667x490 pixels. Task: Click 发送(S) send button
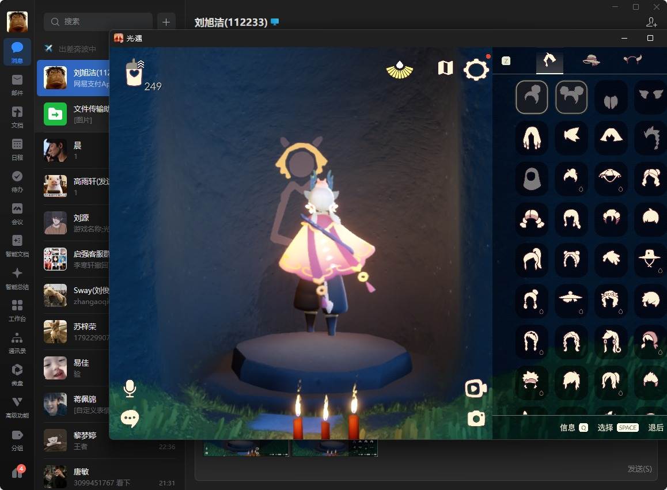(x=639, y=469)
